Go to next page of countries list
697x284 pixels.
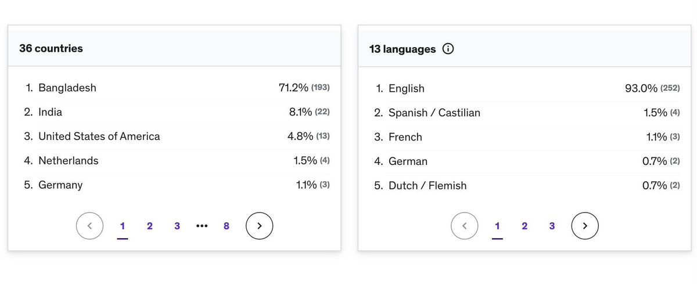[259, 226]
